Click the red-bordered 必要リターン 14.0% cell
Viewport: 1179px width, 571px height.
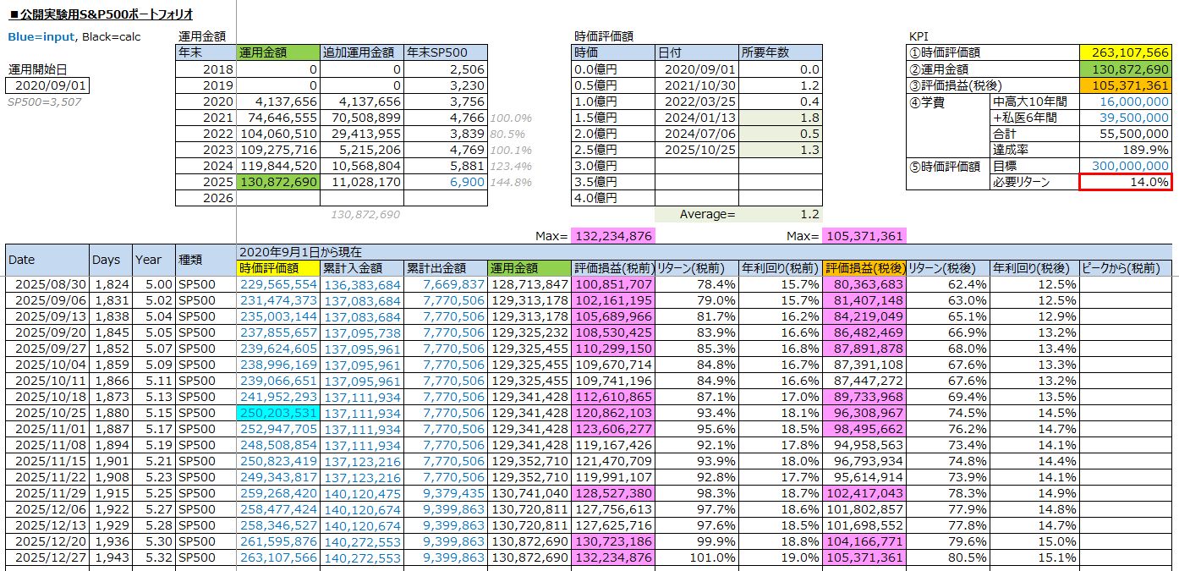pyautogui.click(x=1125, y=182)
